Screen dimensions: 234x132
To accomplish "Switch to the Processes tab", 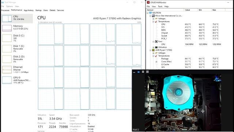I will click(5, 10).
